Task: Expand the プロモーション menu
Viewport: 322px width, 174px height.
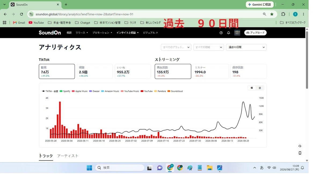Action: (102, 33)
